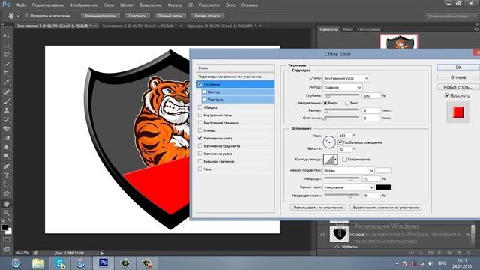This screenshot has height=270, width=480.
Task: Toggle Quick Mask mode icon
Action: [x=7, y=240]
